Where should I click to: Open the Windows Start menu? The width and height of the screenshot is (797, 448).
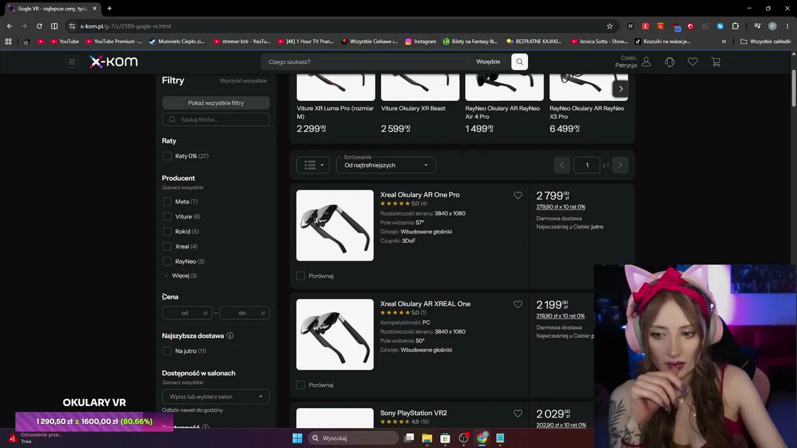(x=297, y=438)
